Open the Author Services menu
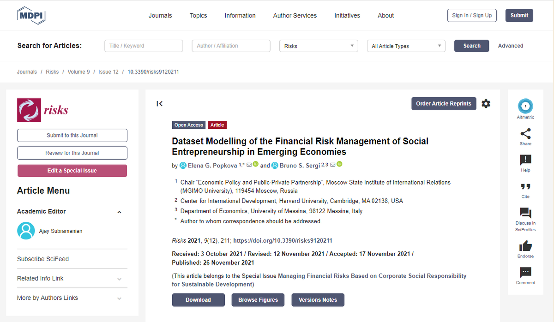The width and height of the screenshot is (554, 322). click(x=295, y=15)
